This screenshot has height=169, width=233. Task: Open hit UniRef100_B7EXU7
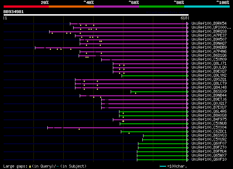209,108
